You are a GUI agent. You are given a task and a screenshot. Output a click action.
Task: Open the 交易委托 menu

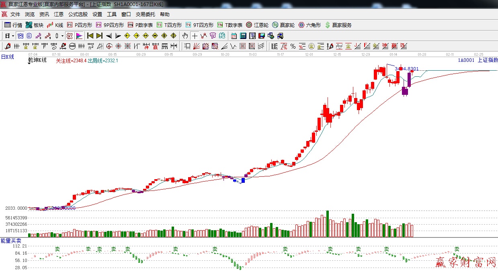(x=145, y=14)
